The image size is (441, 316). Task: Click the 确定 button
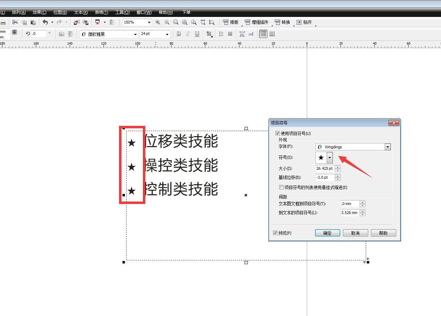(x=327, y=233)
